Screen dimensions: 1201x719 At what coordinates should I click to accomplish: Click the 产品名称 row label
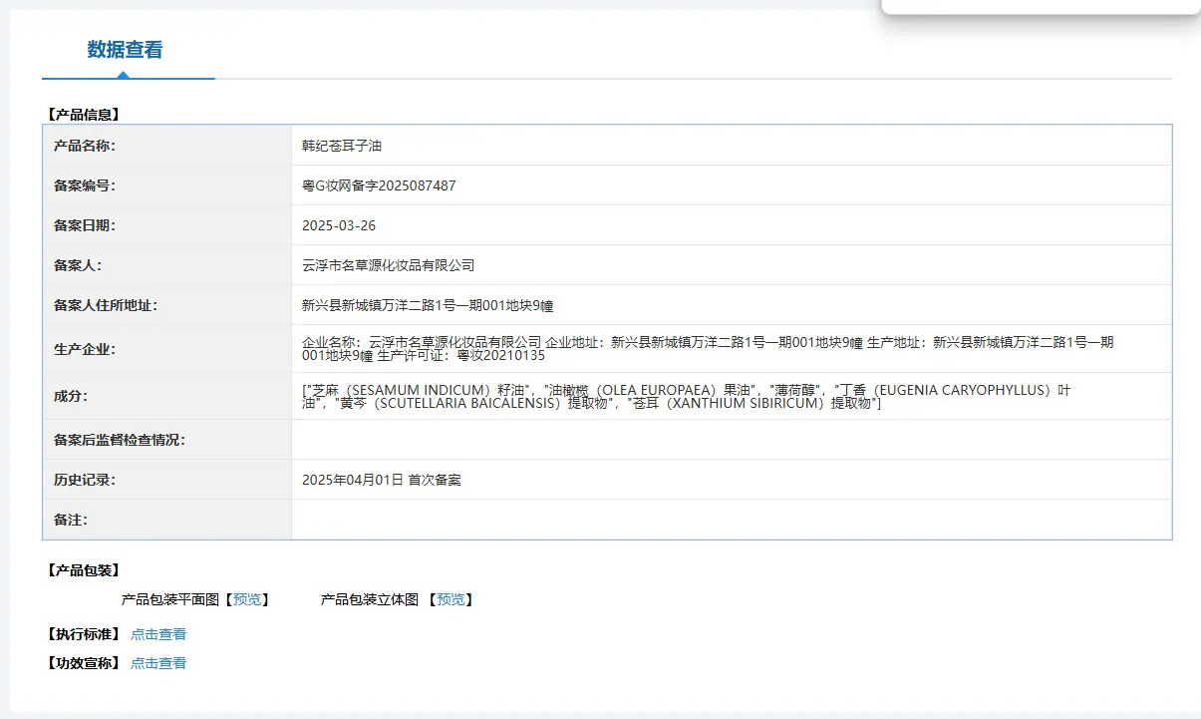click(x=85, y=146)
